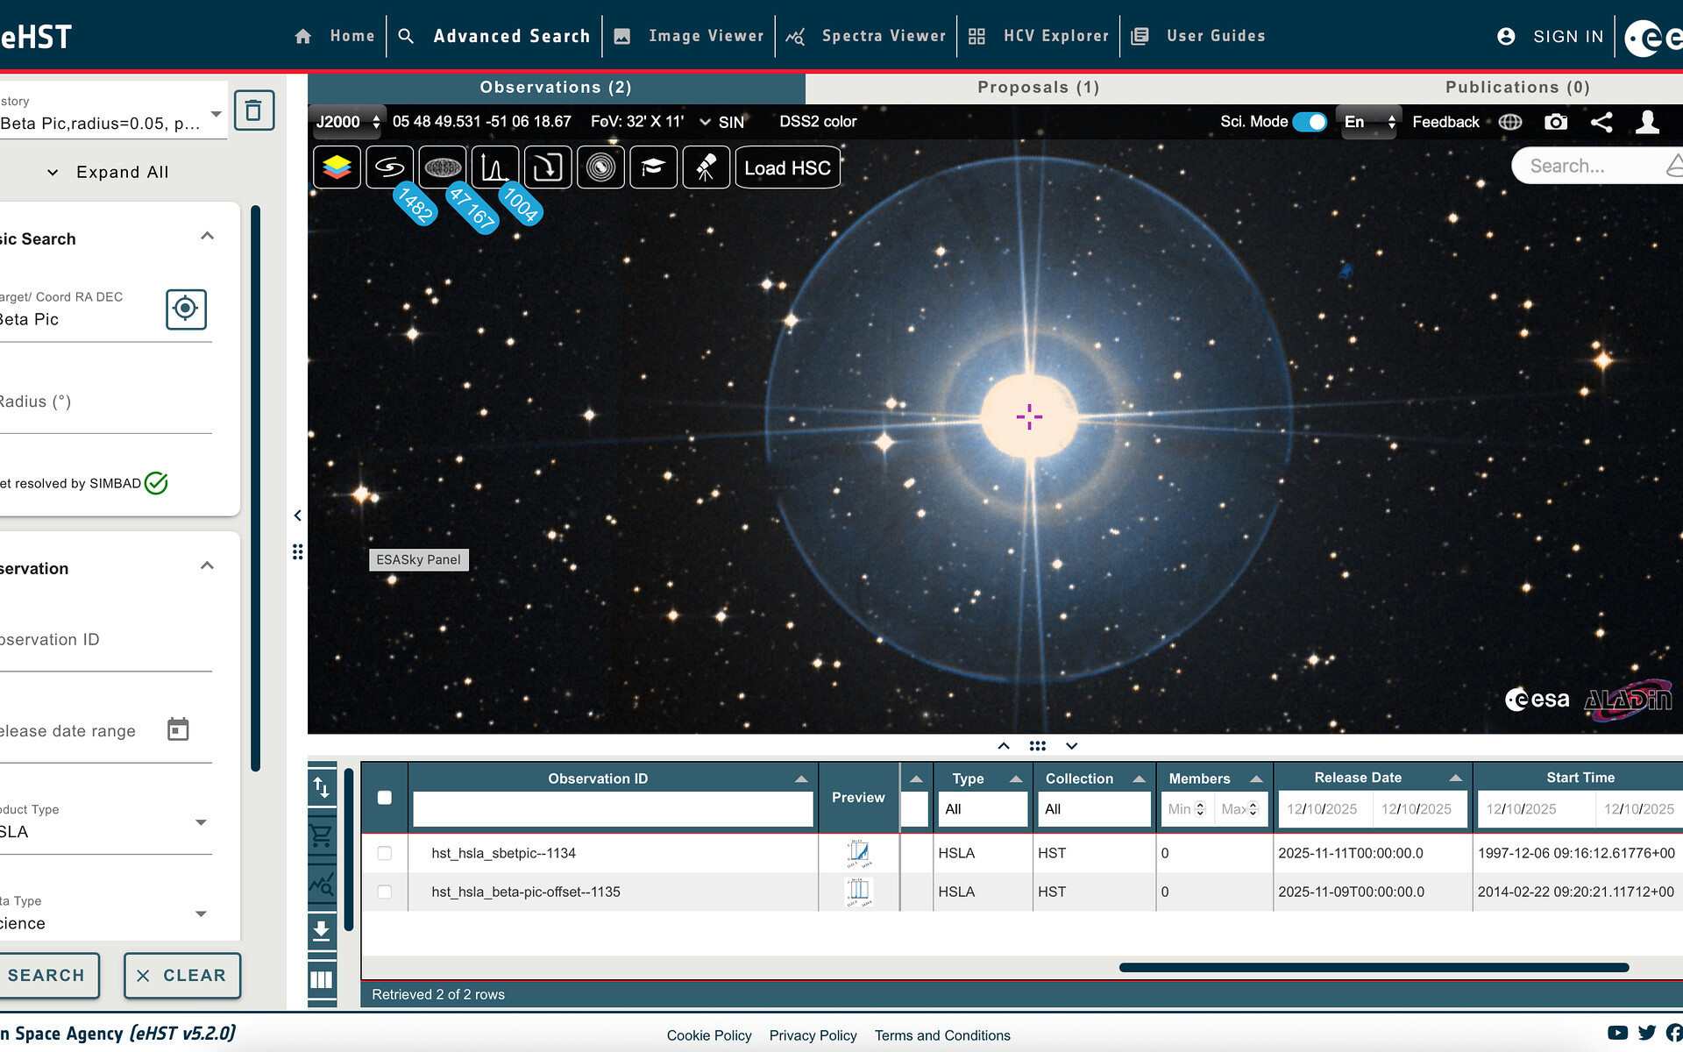The image size is (1683, 1052).
Task: Click the telescope planning tool icon
Action: click(706, 167)
